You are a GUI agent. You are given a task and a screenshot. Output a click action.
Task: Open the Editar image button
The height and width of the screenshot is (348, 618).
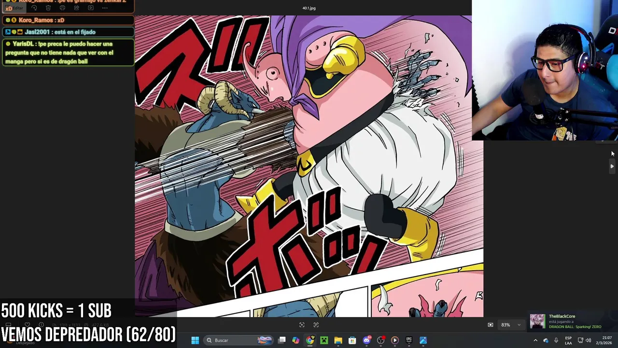tap(14, 8)
